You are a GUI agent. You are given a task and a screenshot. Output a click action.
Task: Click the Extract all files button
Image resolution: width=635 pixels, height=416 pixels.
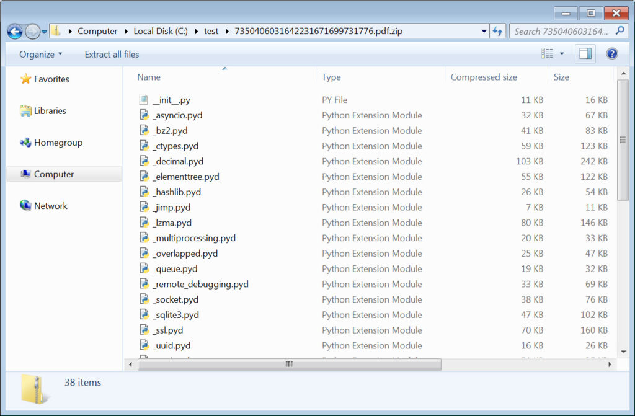[111, 54]
